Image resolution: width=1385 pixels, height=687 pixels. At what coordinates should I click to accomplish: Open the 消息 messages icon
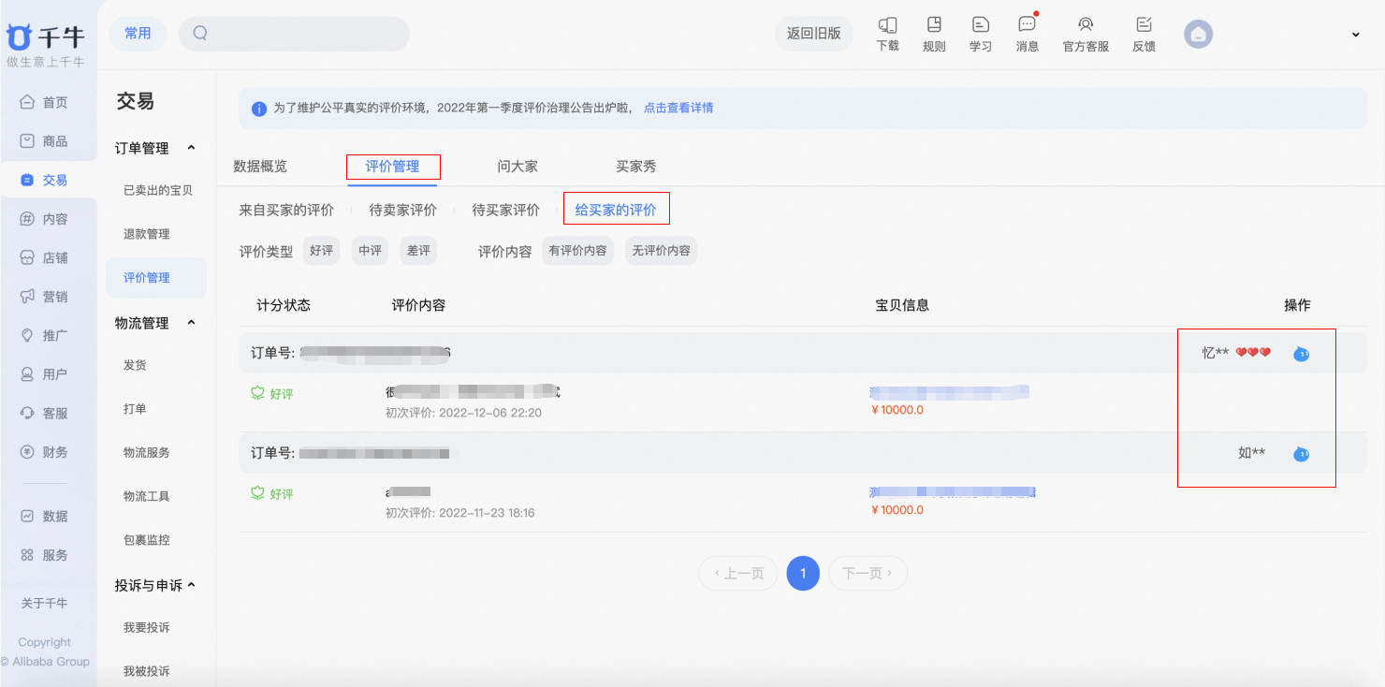[1028, 25]
